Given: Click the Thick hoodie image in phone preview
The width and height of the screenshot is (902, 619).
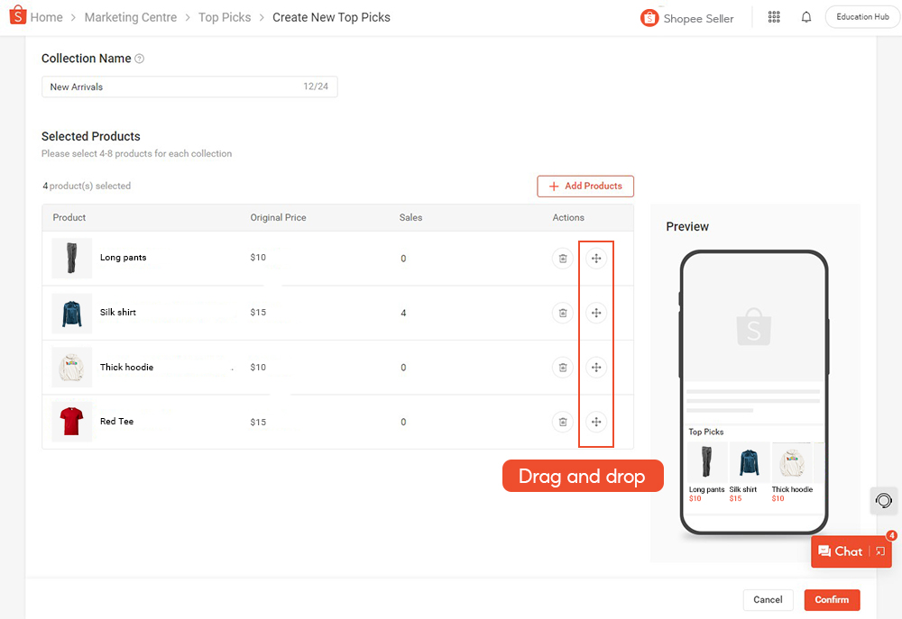Looking at the screenshot, I should pos(792,462).
